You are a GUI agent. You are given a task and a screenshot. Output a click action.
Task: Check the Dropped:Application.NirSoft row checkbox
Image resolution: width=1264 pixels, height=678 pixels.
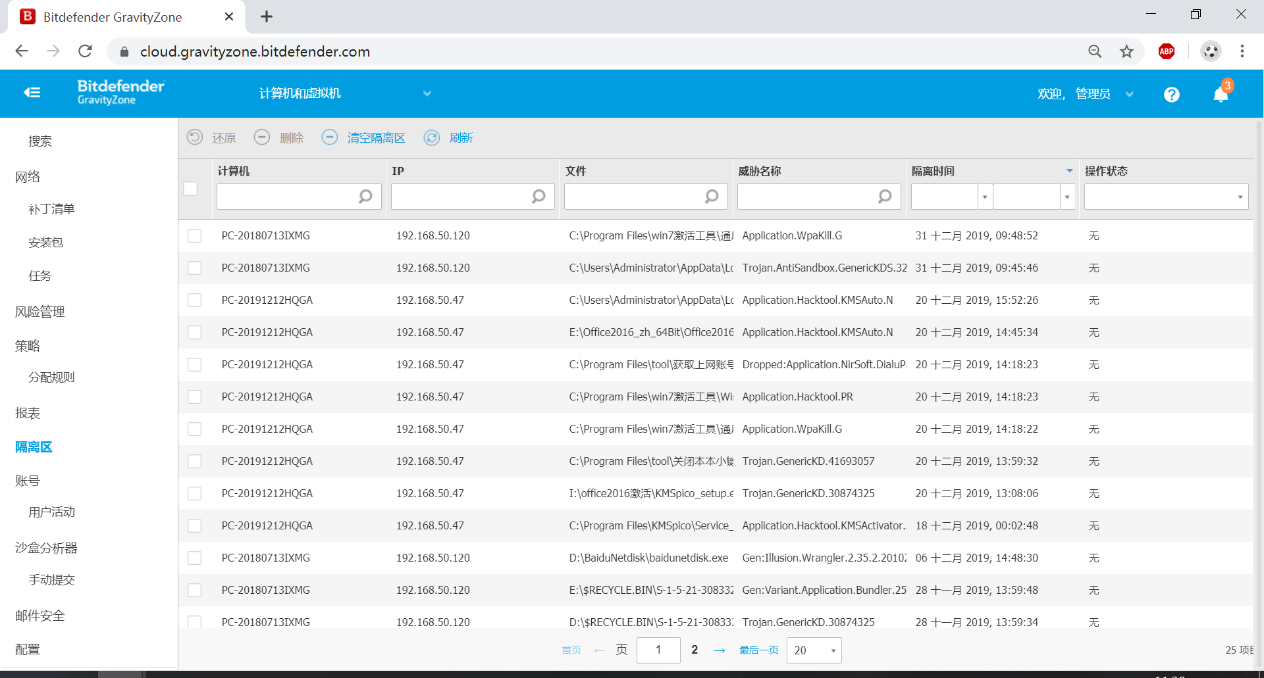coord(195,364)
